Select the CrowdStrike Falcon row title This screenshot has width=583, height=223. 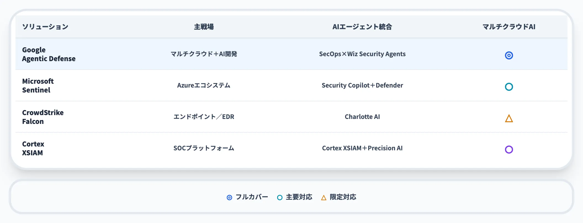(x=43, y=117)
